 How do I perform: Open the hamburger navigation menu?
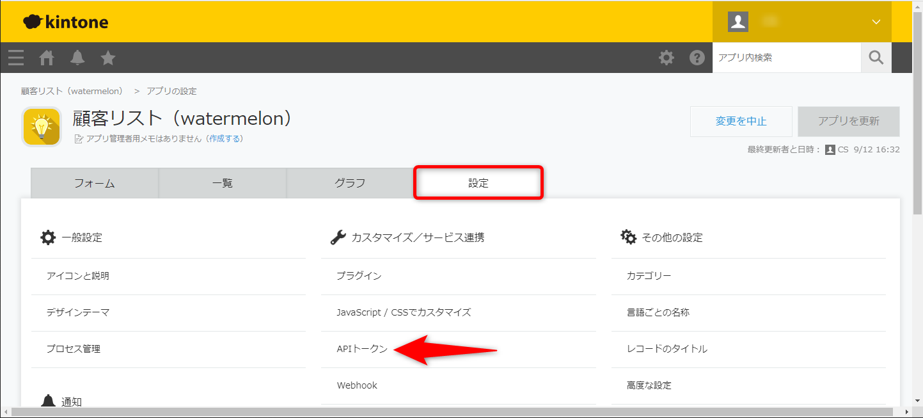click(16, 58)
